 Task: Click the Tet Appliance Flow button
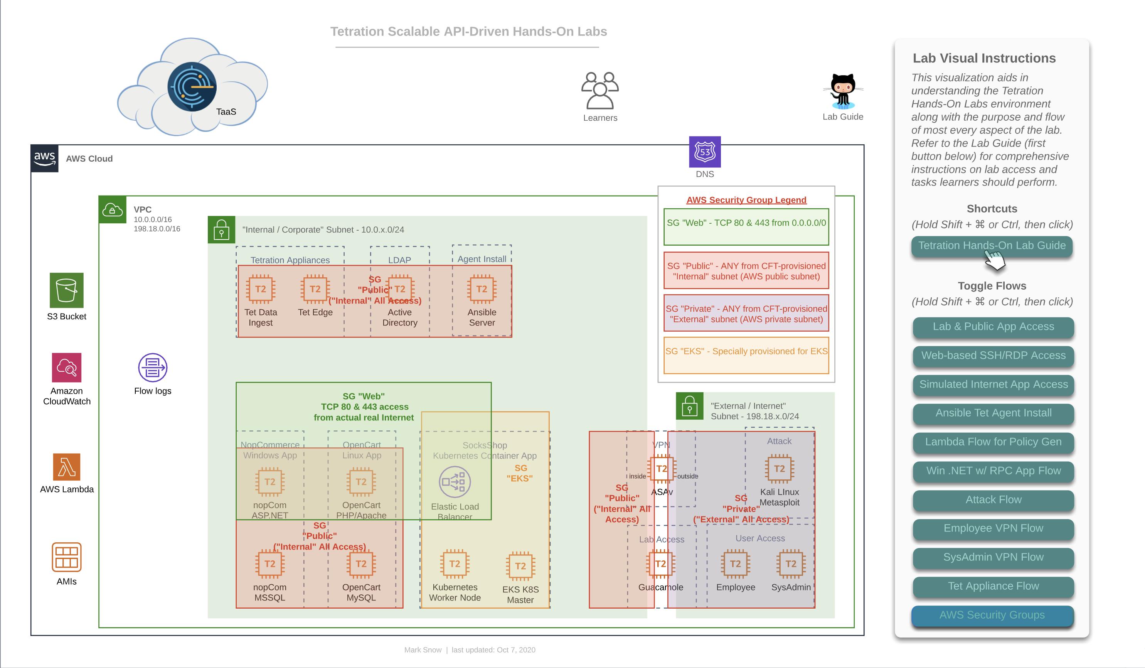pyautogui.click(x=993, y=587)
